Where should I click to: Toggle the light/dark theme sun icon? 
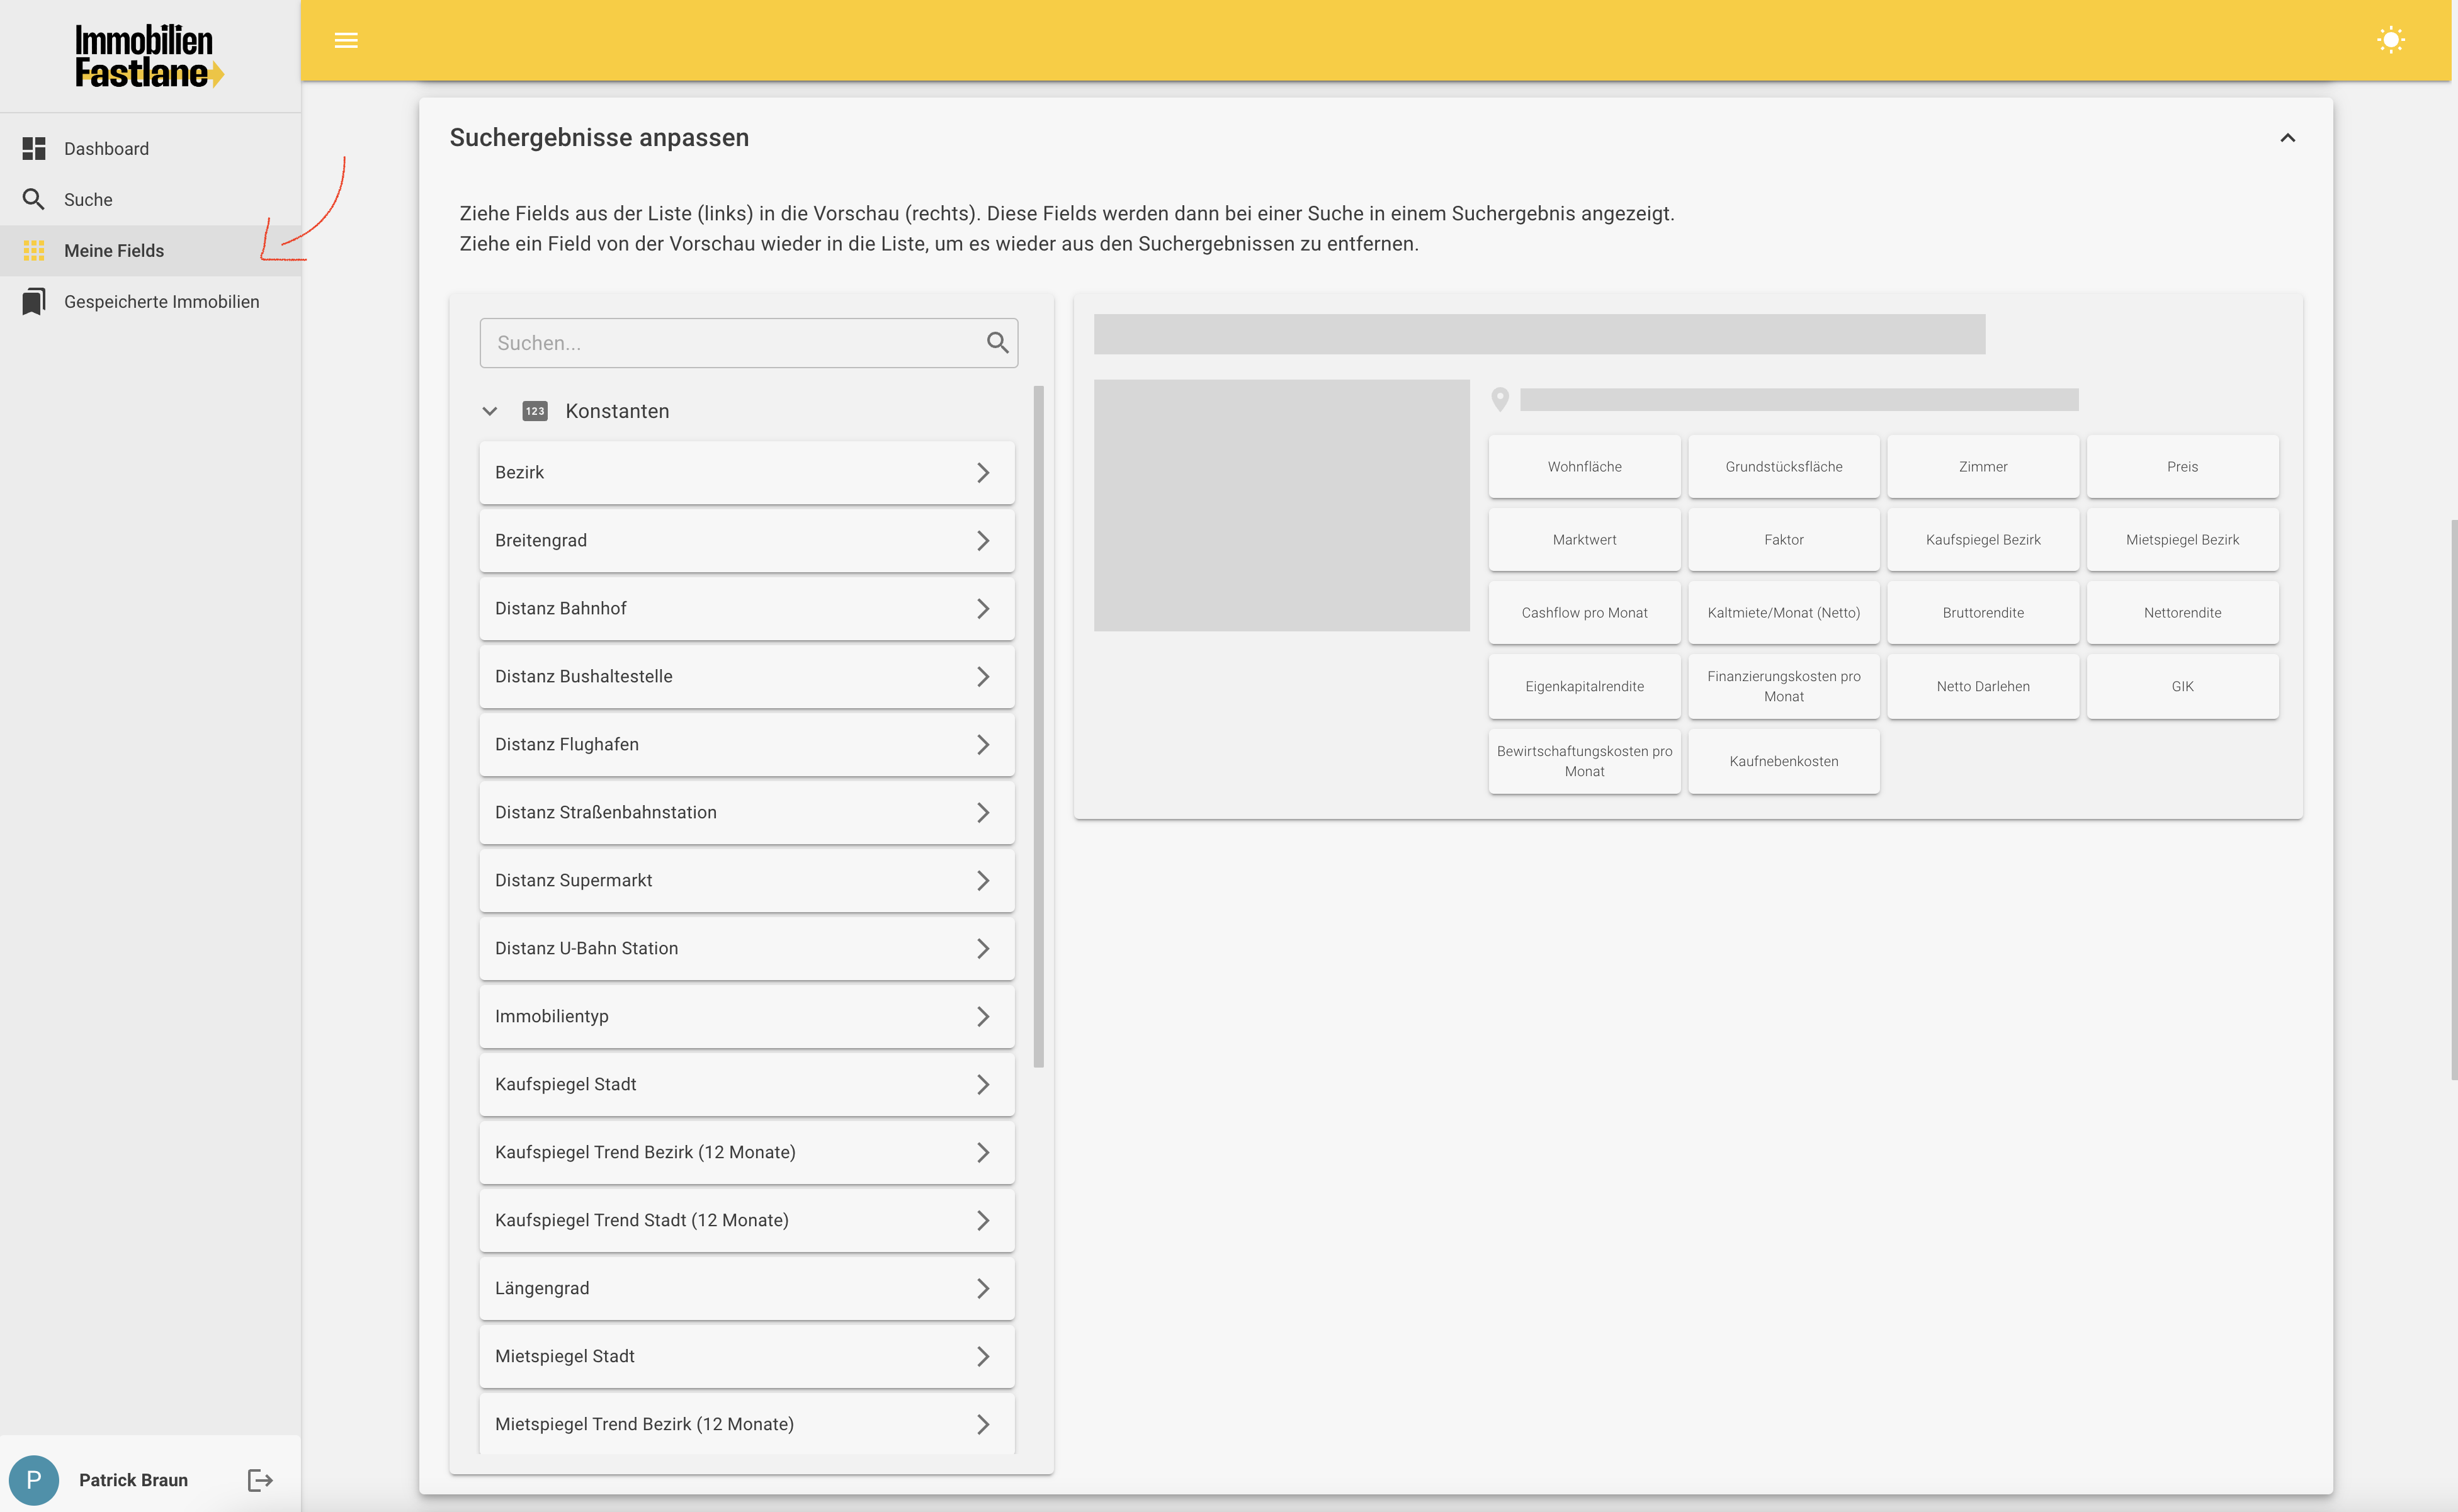pos(2390,40)
